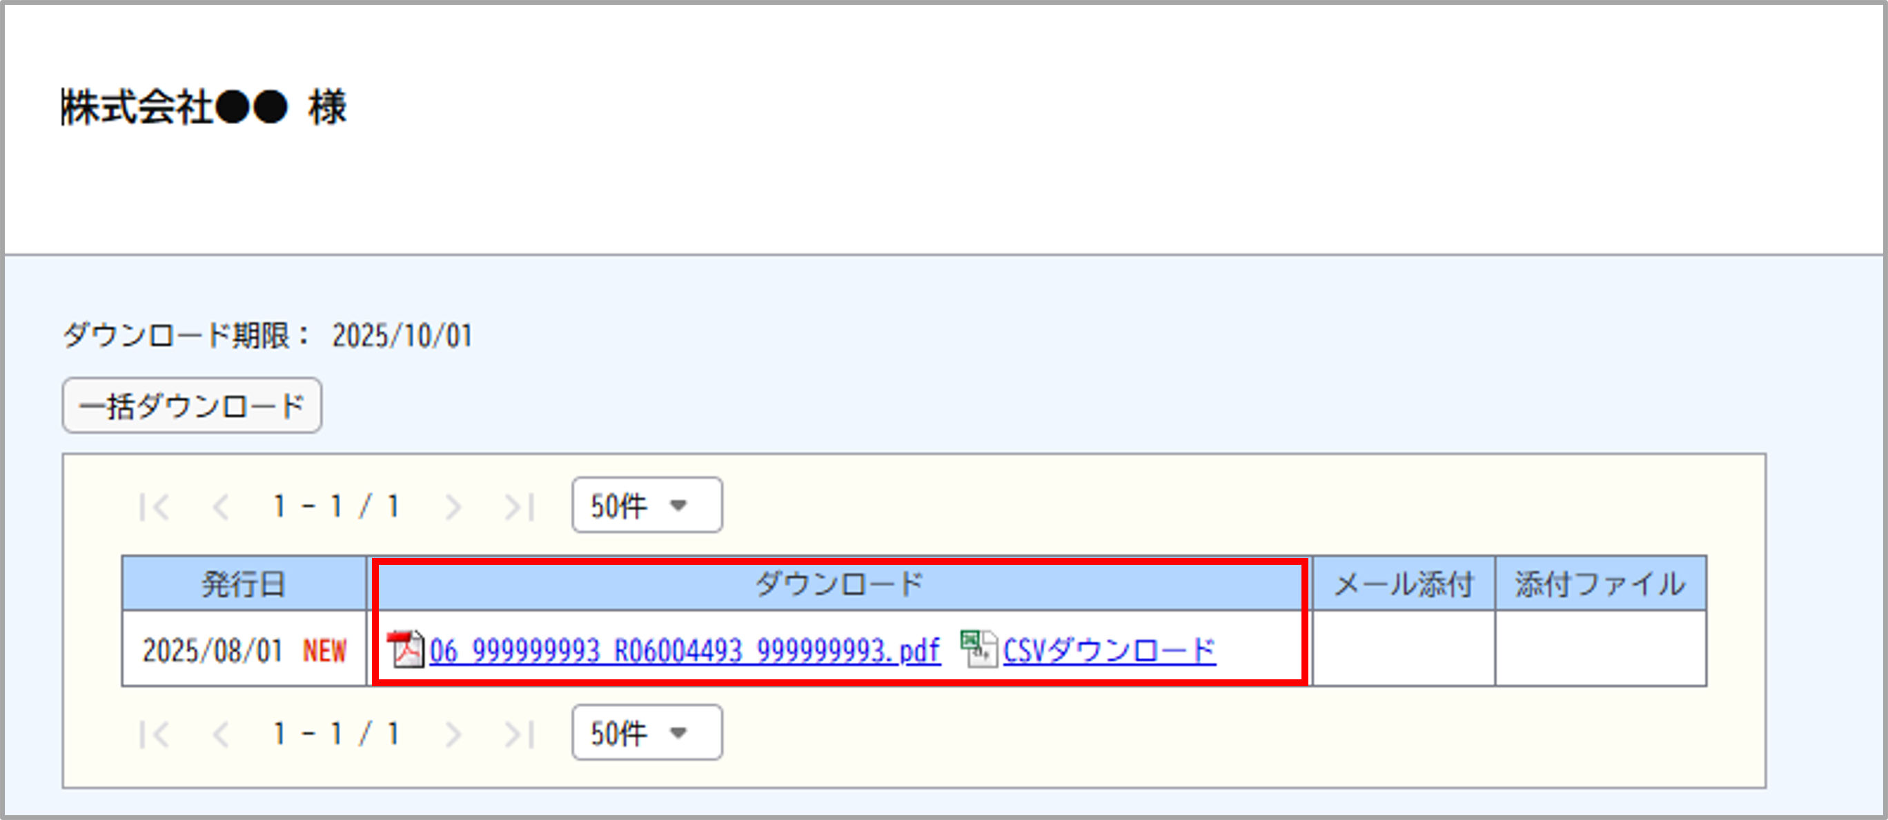The width and height of the screenshot is (1888, 820).
Task: Jump to last page using bottom pagination arrow
Action: [520, 734]
